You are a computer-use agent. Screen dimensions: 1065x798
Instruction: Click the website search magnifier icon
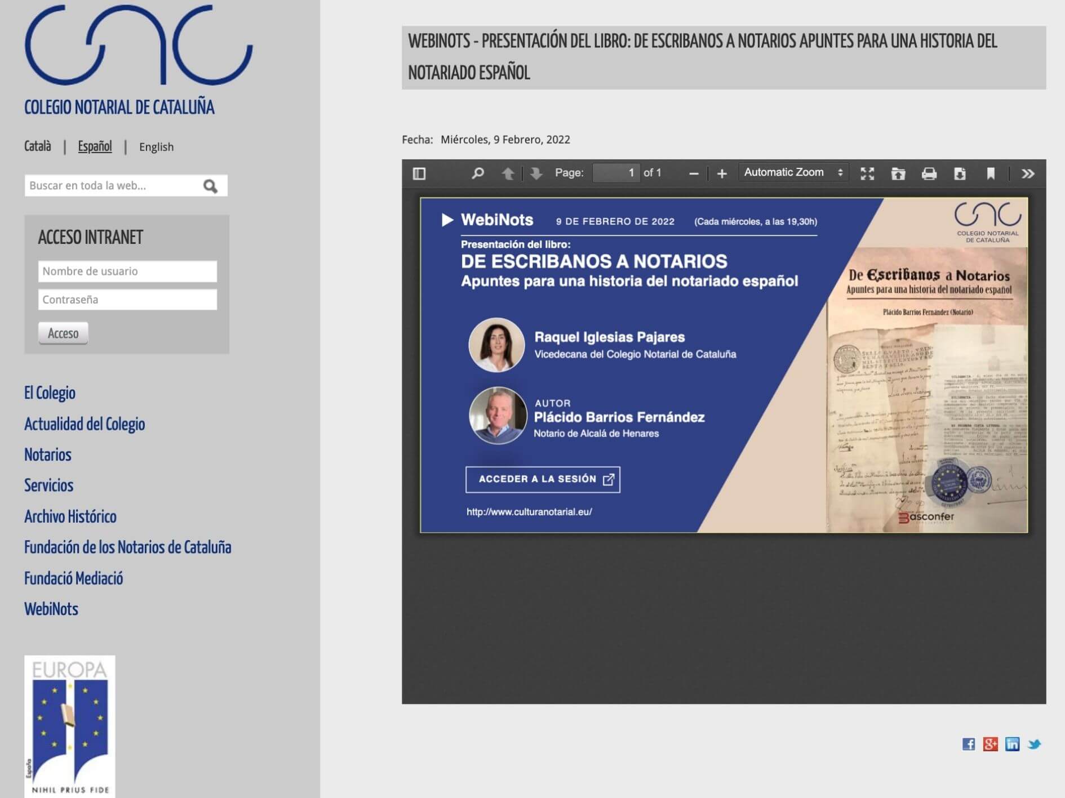click(210, 186)
